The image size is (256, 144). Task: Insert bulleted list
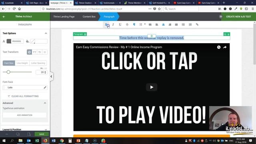[x=183, y=24]
